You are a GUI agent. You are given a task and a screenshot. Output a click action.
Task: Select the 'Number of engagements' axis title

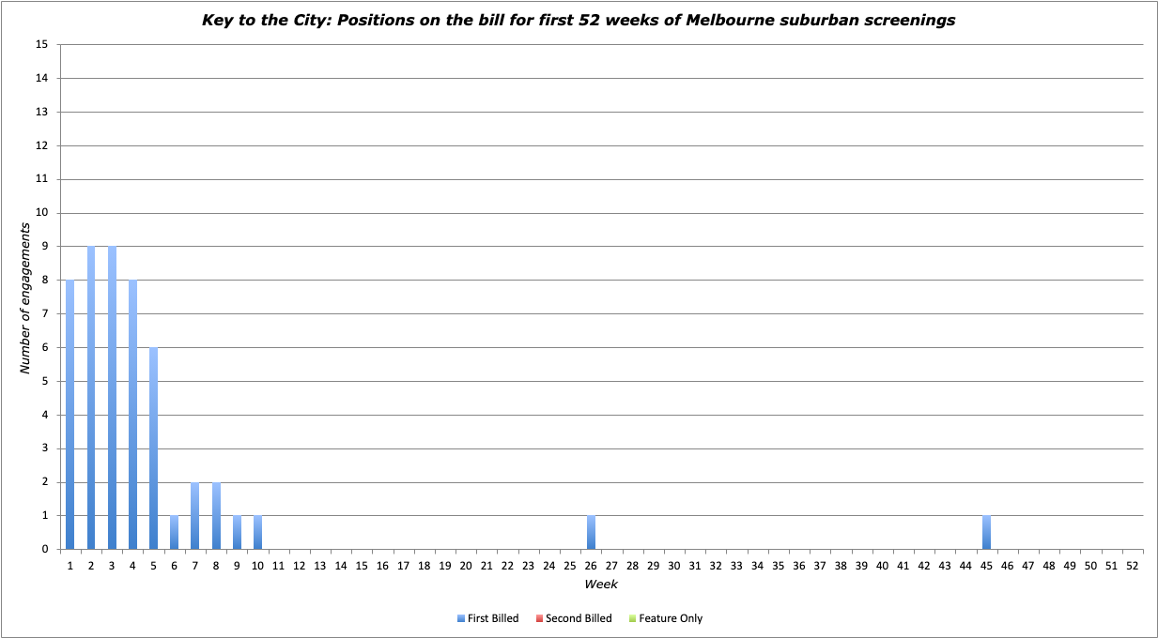[x=26, y=305]
